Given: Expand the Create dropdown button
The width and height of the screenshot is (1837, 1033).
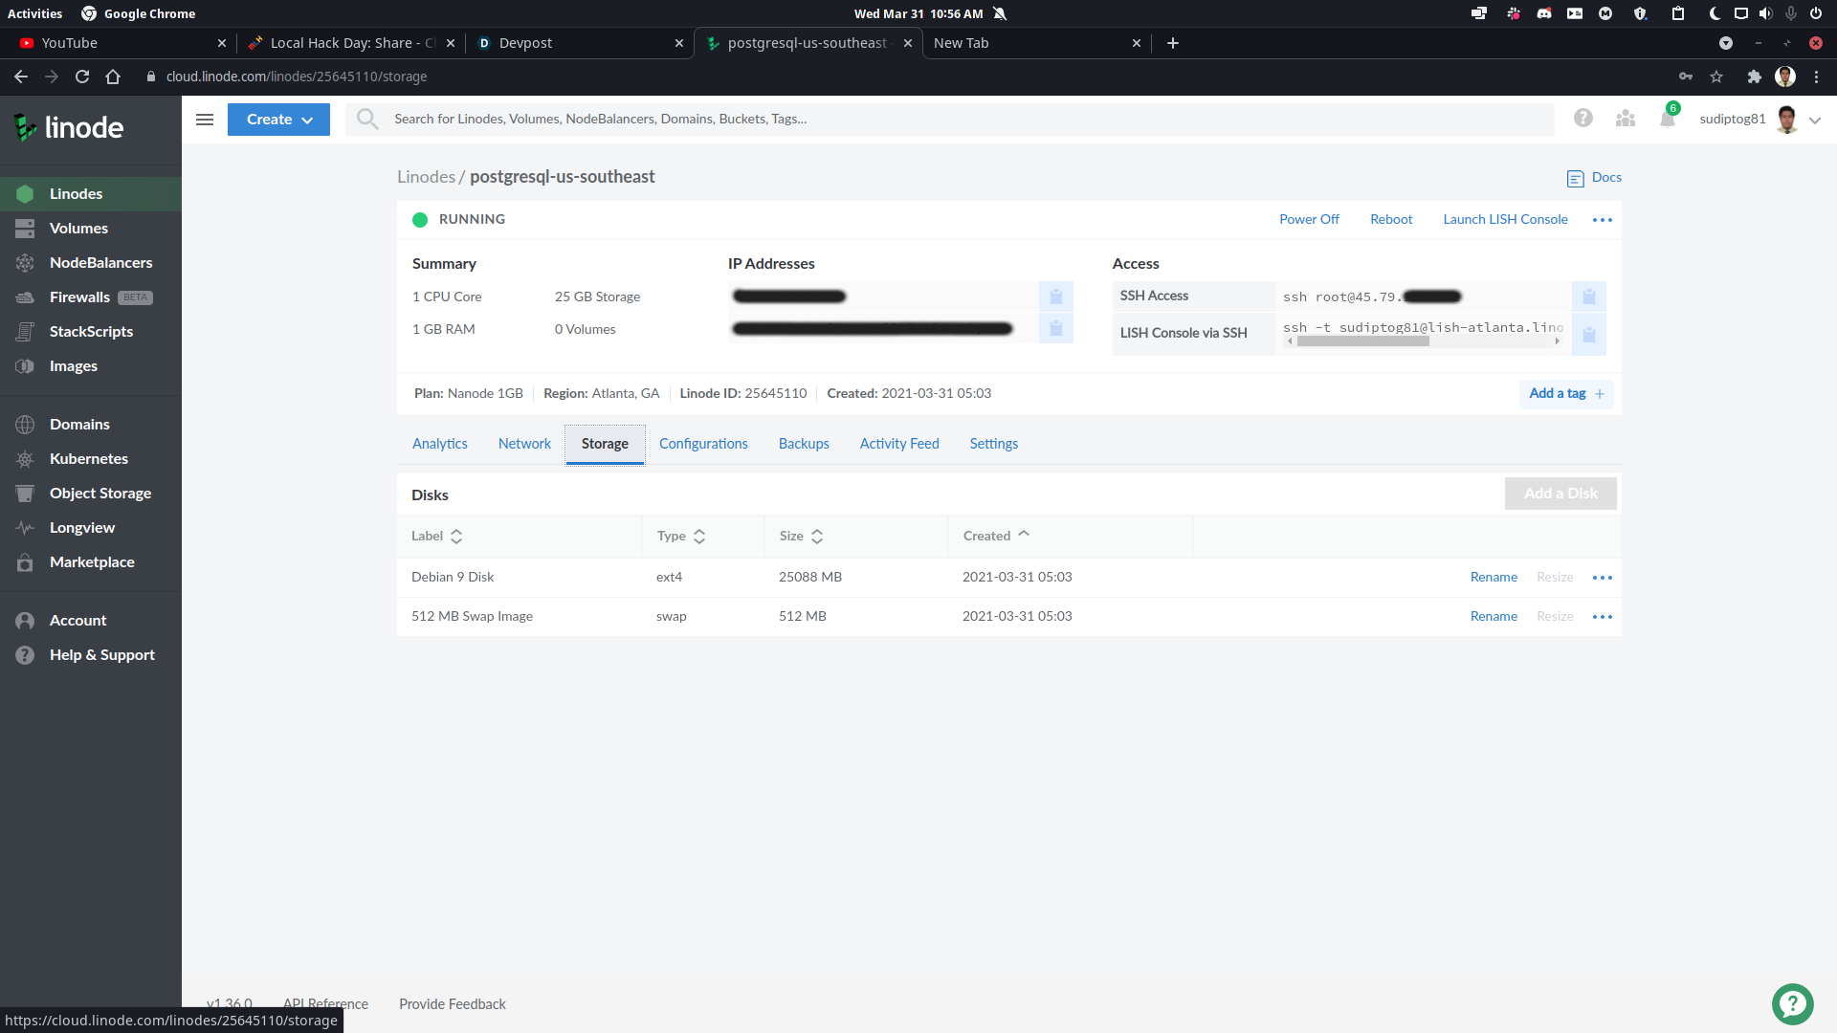Looking at the screenshot, I should pyautogui.click(x=278, y=120).
